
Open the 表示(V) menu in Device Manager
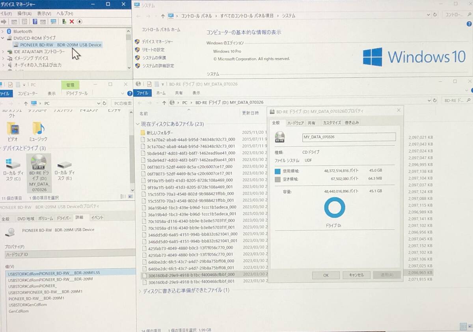coord(44,13)
